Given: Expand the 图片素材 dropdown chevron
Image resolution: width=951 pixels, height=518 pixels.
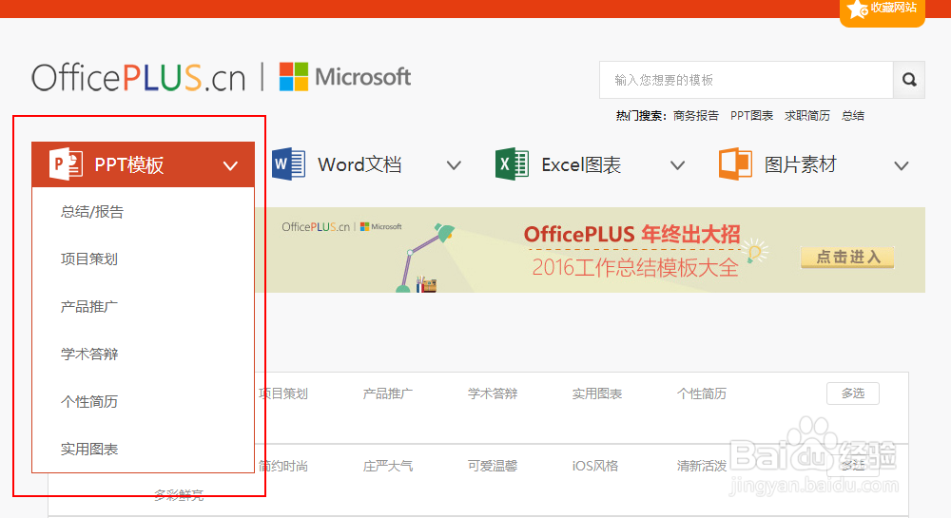Looking at the screenshot, I should click(x=902, y=165).
